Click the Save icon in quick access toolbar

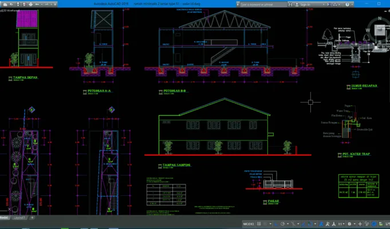(x=18, y=5)
